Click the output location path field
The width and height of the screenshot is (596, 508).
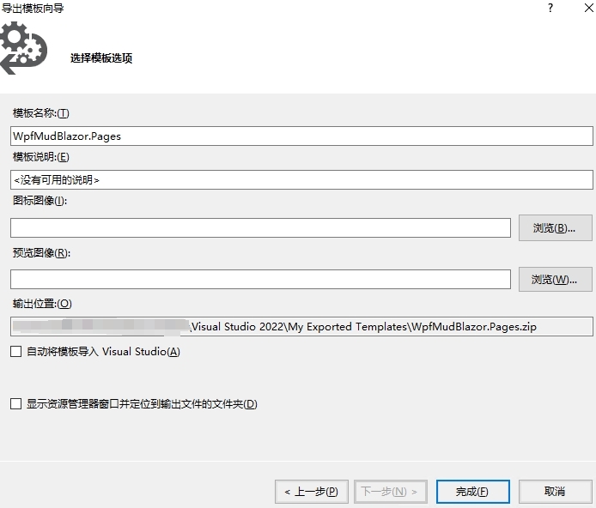pos(301,327)
